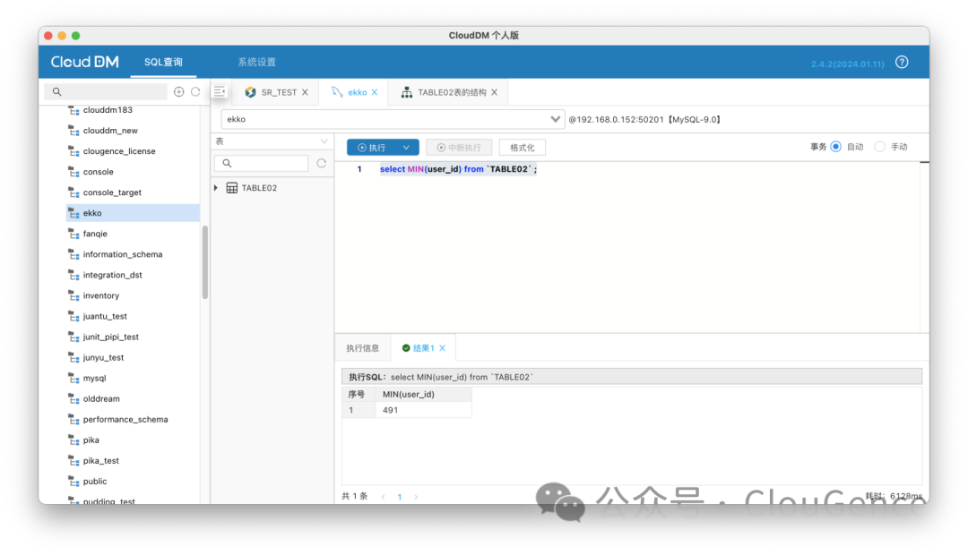Image resolution: width=968 pixels, height=555 pixels.
Task: Select 手动 transaction radio button
Action: pyautogui.click(x=880, y=147)
